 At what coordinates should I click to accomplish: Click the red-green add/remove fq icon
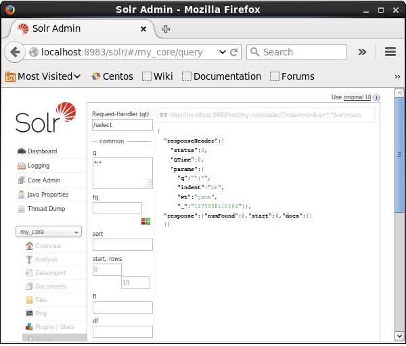(x=146, y=221)
